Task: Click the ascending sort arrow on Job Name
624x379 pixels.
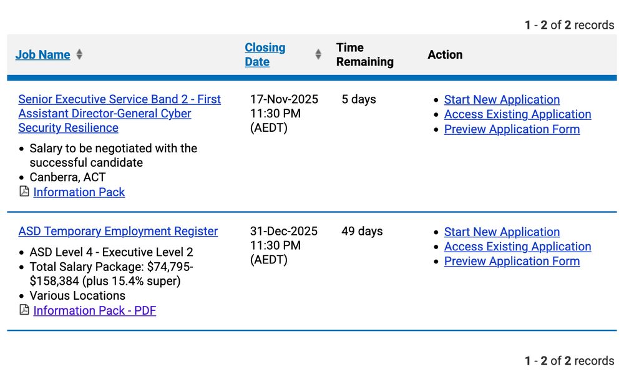Action: coord(79,51)
